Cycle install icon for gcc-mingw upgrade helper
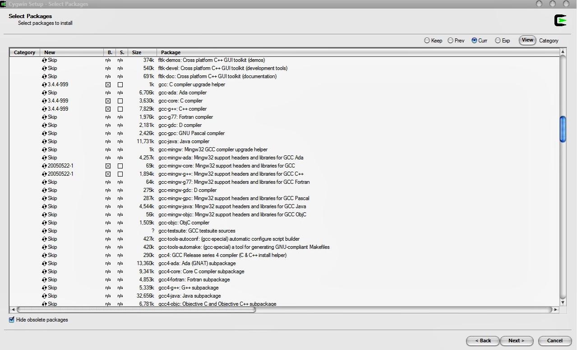The width and height of the screenshot is (577, 350). click(45, 149)
